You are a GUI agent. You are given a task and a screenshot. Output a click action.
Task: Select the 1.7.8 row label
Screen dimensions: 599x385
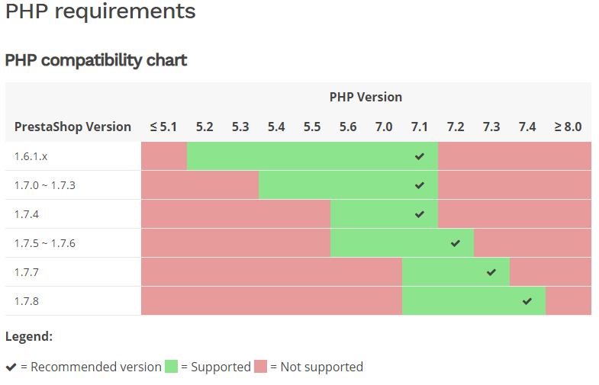point(26,301)
